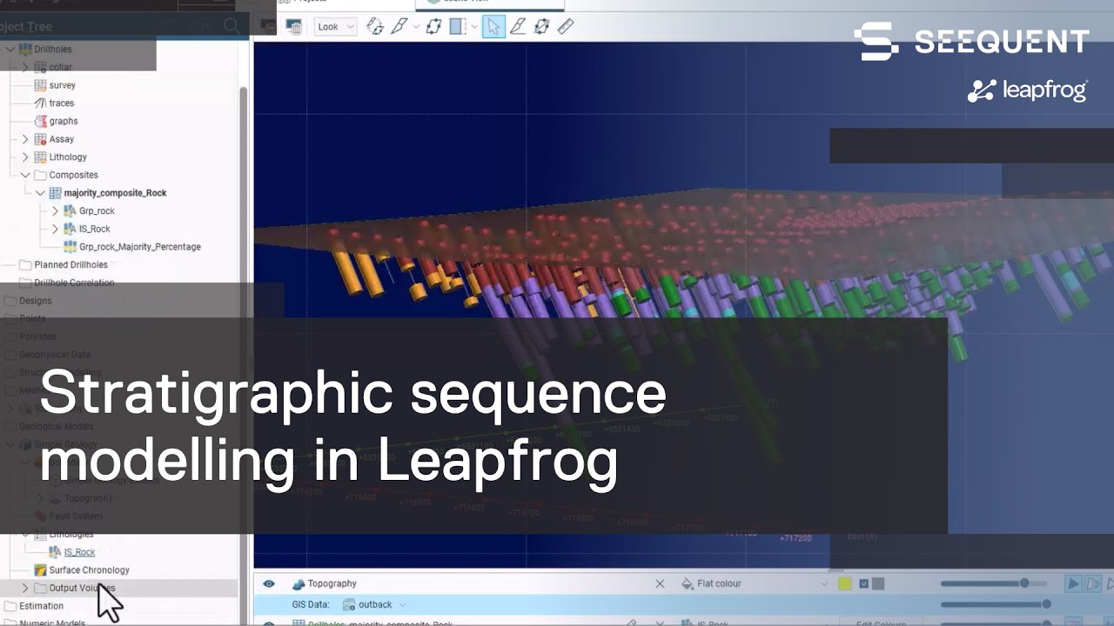This screenshot has width=1114, height=626.
Task: Click the Surface Chronology icon
Action: (x=40, y=570)
